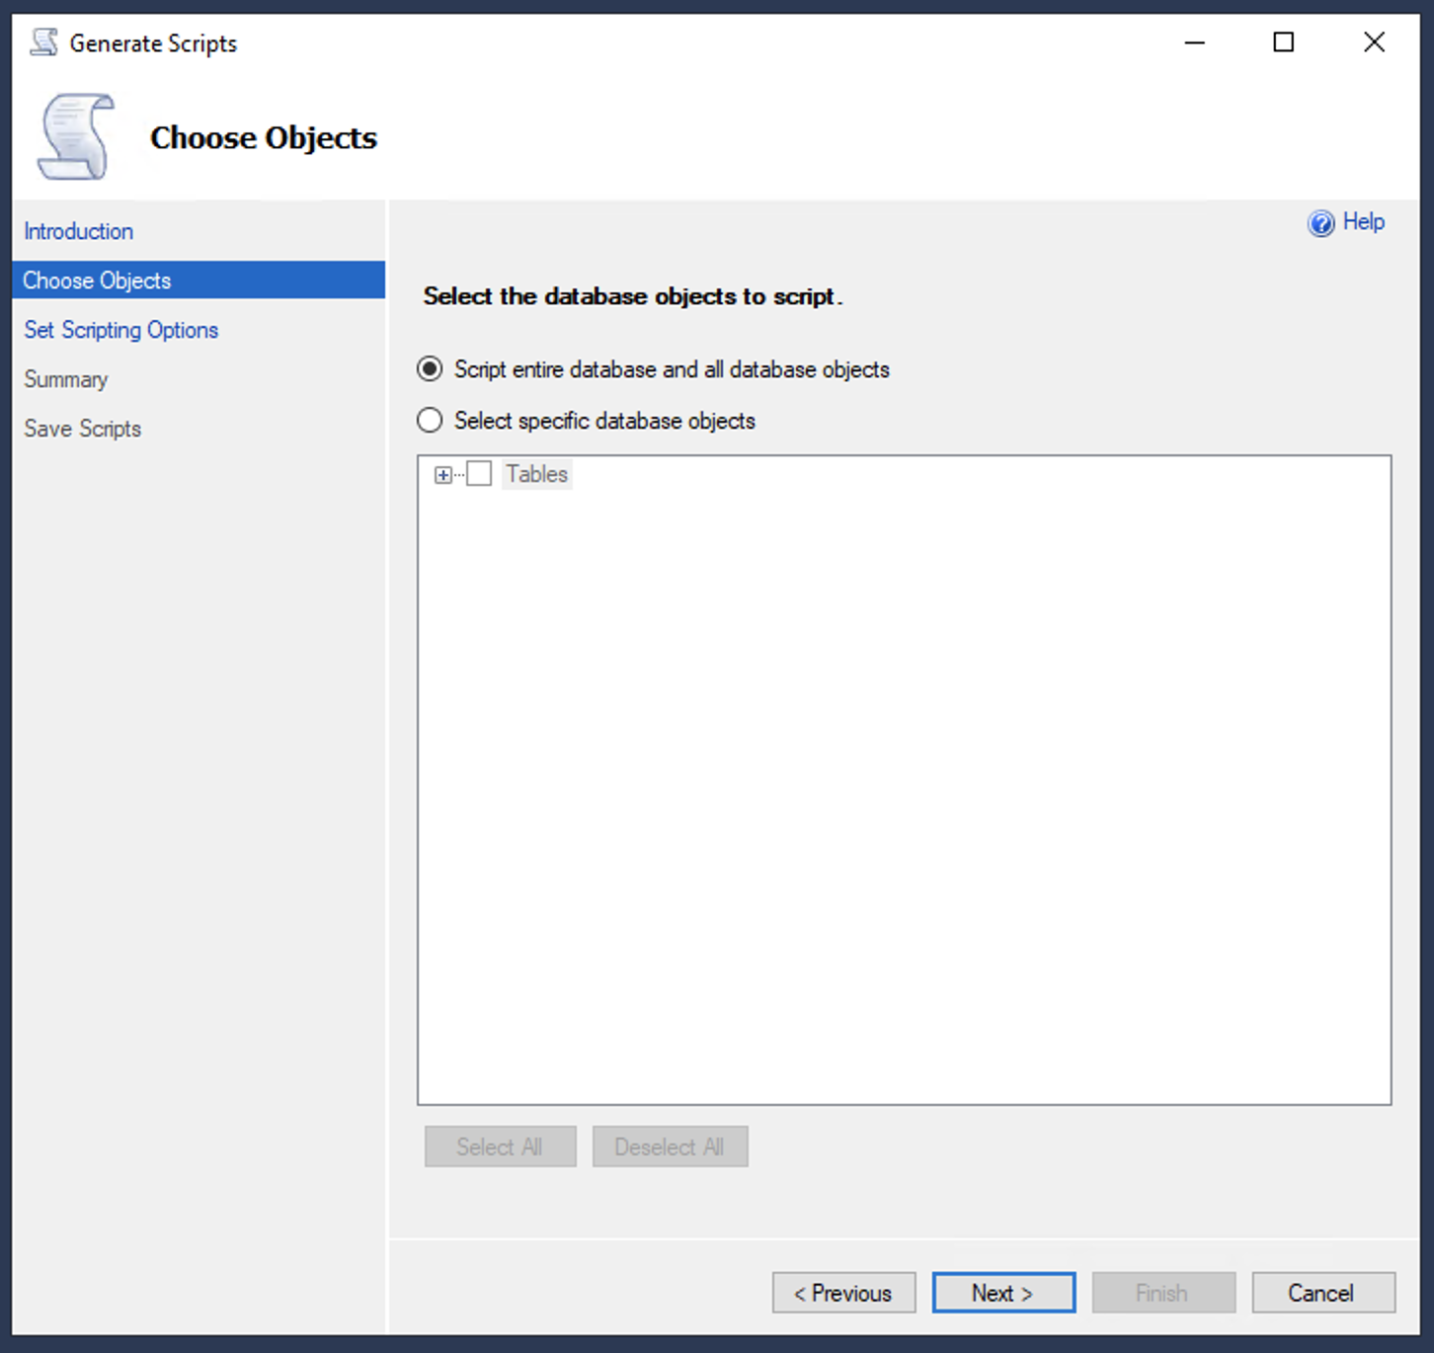This screenshot has height=1353, width=1434.
Task: Go to Set Scripting Options step
Action: (x=121, y=330)
